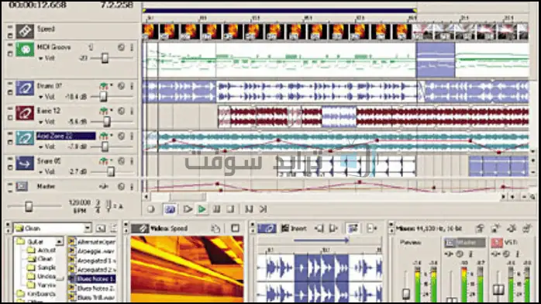Viewport: 541px width, 304px height.
Task: Toggle the Loop Playback button
Action: (170, 209)
